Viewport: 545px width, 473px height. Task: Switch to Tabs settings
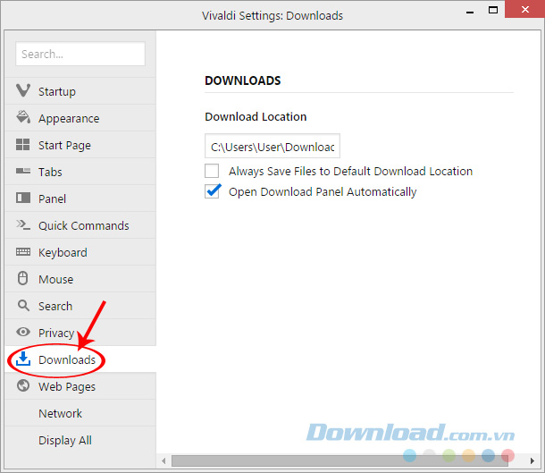[80, 172]
